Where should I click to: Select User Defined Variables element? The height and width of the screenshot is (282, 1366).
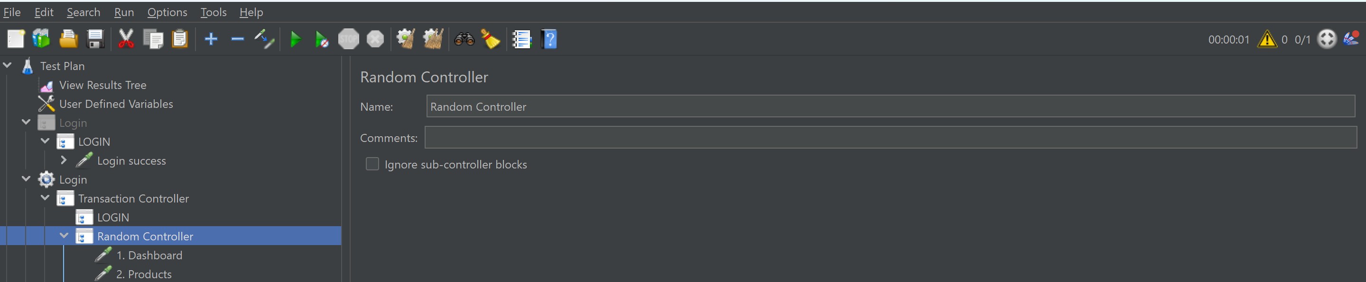[x=116, y=104]
